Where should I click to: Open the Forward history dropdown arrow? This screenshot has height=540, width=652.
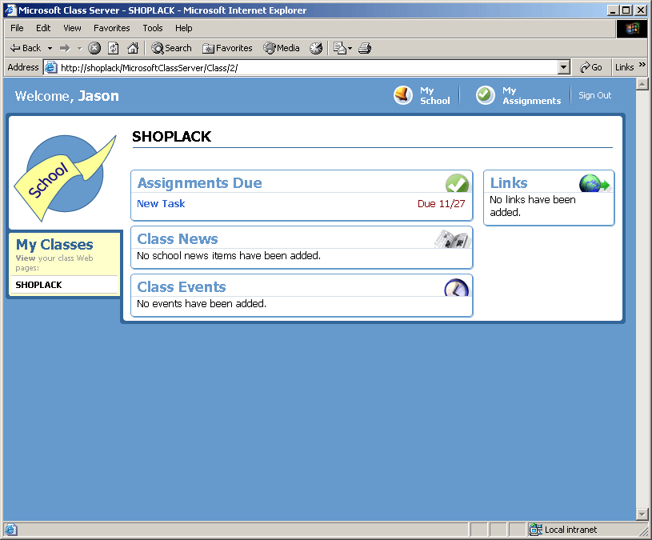(x=79, y=48)
